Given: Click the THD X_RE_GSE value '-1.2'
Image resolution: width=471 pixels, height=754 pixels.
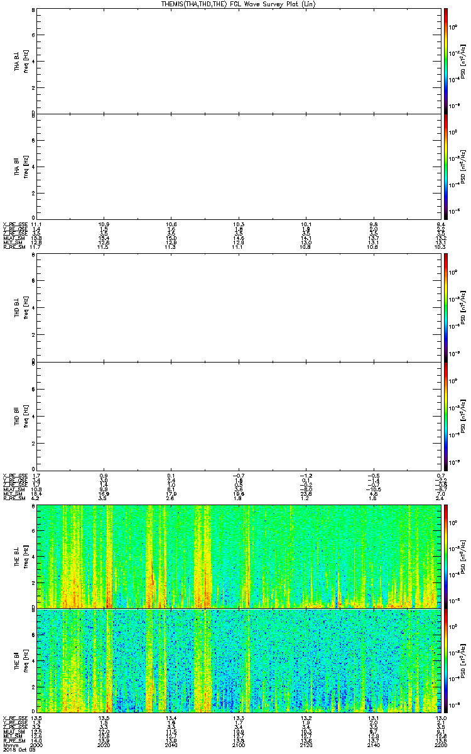Looking at the screenshot, I should [x=306, y=474].
